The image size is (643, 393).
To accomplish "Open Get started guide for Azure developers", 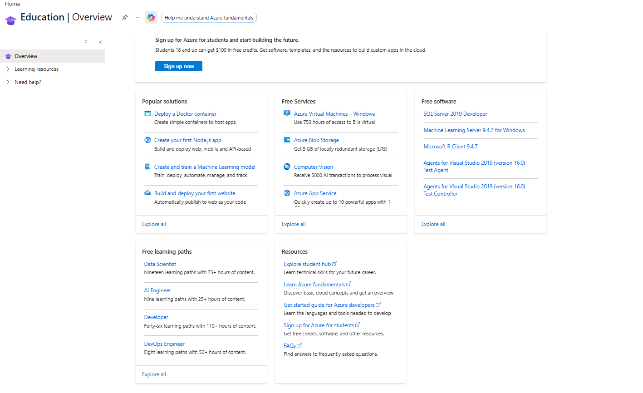I will [329, 305].
